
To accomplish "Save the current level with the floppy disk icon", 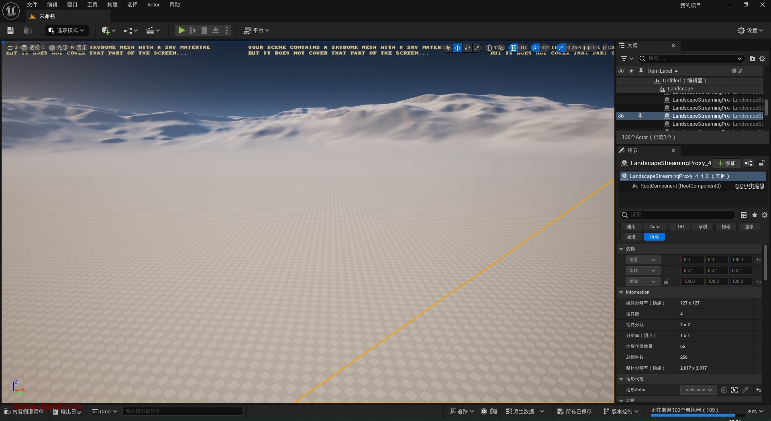I will tap(10, 31).
